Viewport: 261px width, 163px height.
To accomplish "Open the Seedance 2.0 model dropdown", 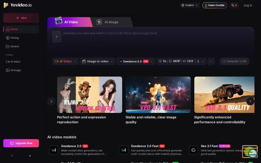I will pos(136,61).
